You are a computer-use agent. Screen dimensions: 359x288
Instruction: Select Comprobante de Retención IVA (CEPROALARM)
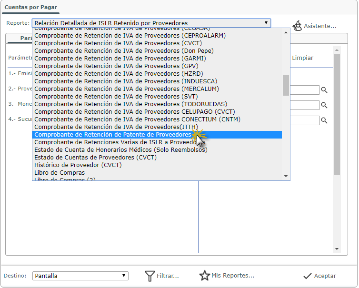tap(157, 36)
